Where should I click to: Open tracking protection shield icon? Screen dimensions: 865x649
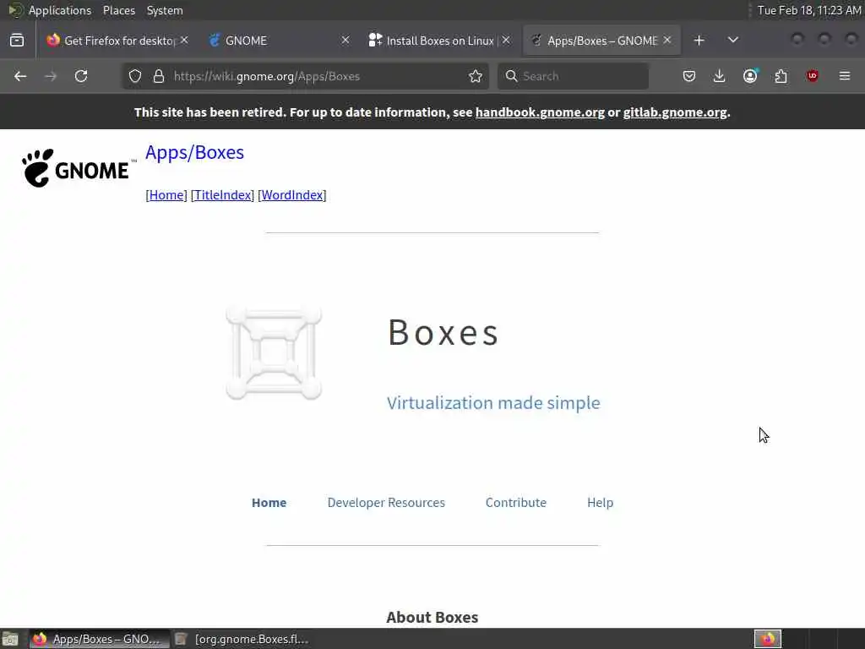[135, 76]
